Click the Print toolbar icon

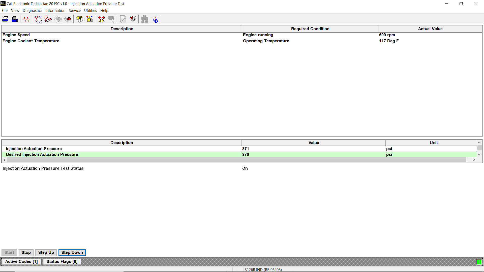coord(5,19)
